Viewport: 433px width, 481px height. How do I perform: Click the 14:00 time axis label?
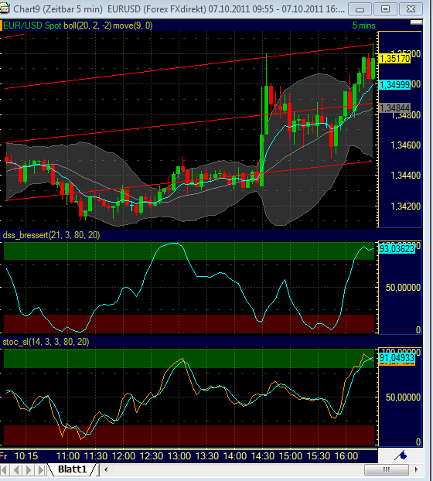pos(235,456)
